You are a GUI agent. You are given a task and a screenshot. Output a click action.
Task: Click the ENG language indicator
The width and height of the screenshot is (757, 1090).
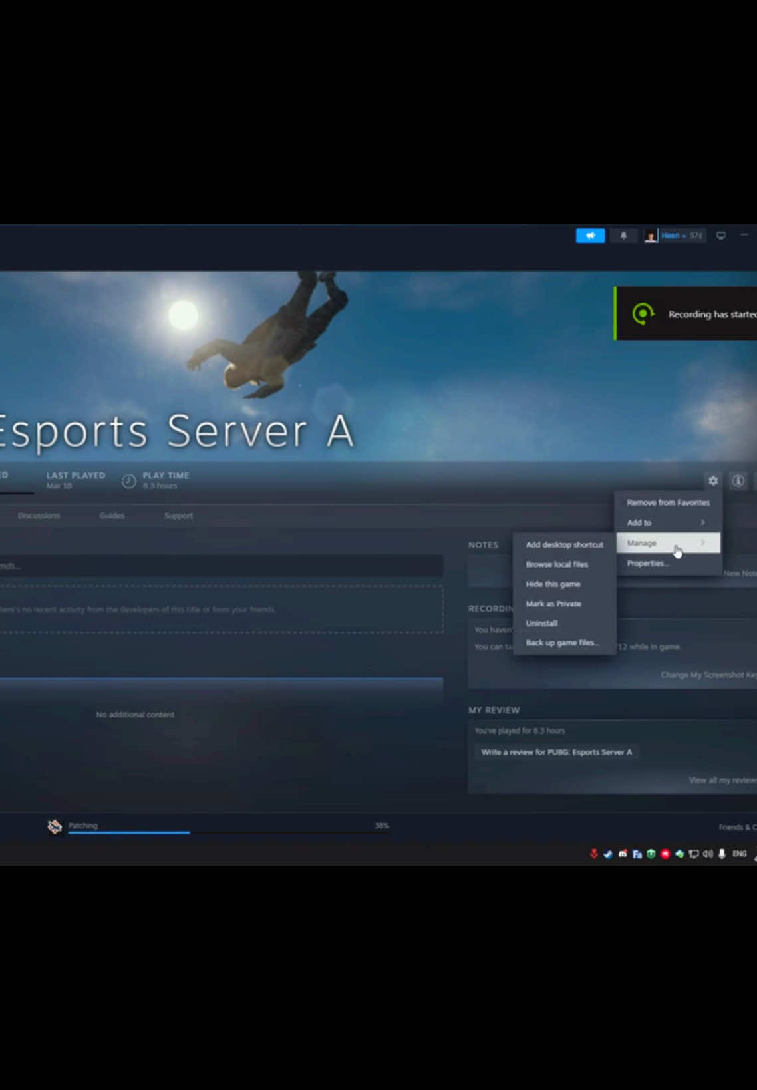click(x=739, y=854)
